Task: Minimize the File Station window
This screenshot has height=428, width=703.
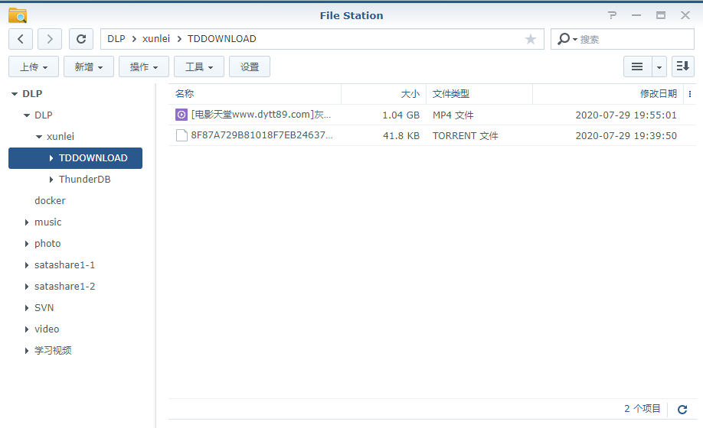Action: point(636,15)
